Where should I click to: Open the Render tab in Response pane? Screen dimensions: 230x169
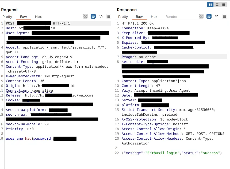tap(171, 17)
